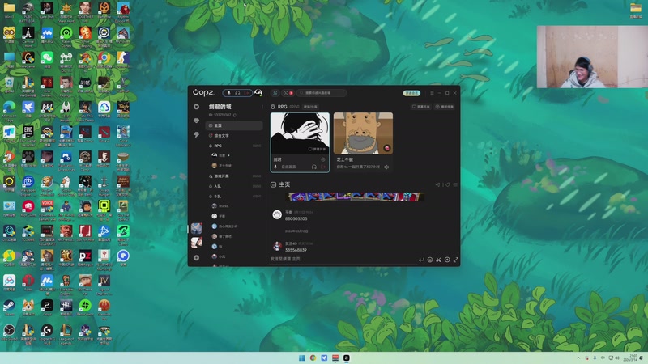Click the scissors screenshot icon
This screenshot has height=364, width=648.
tap(438, 260)
